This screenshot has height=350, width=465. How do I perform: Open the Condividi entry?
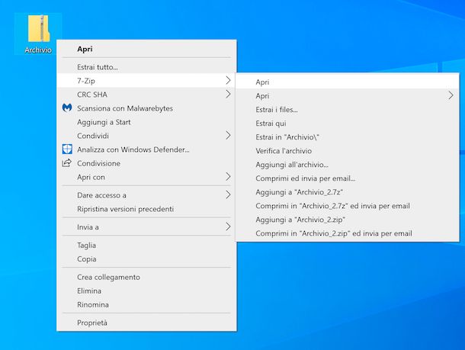(146, 136)
